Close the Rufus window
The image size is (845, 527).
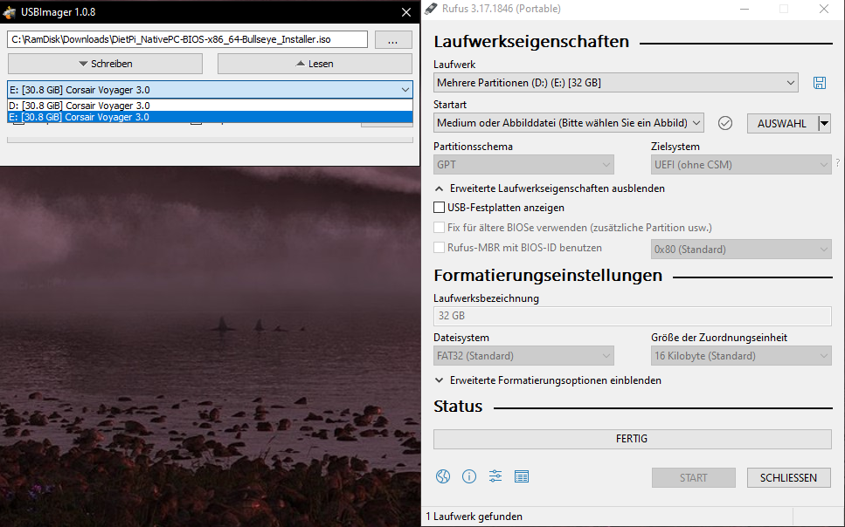824,9
